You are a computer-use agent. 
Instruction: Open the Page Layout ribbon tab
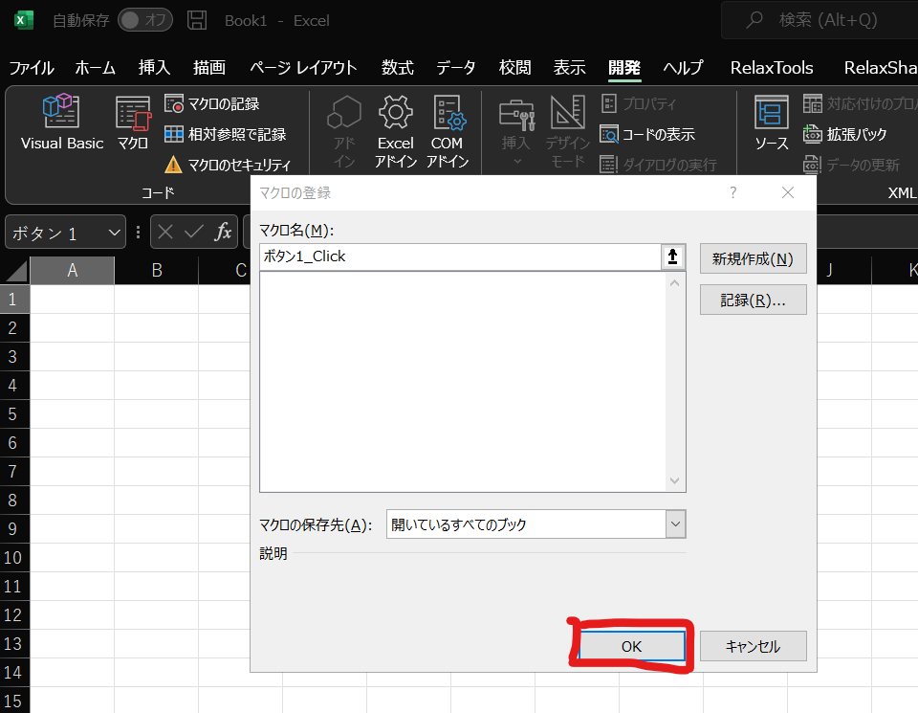point(303,67)
